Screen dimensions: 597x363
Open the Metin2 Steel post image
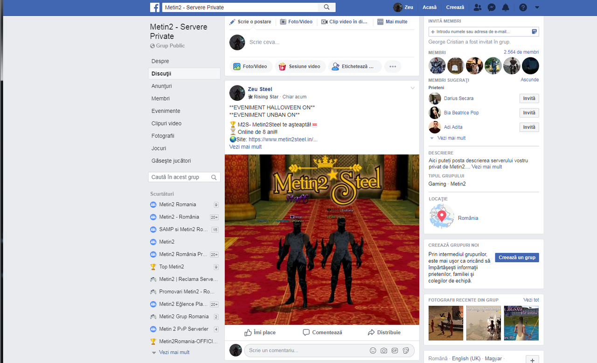(x=322, y=239)
